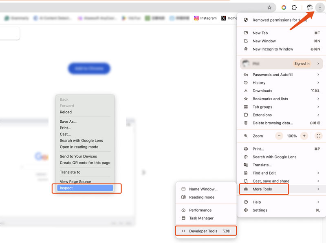Screen dimensions: 326x243
Task: Expand the Passwords and Autofill submenu
Action: (x=282, y=75)
